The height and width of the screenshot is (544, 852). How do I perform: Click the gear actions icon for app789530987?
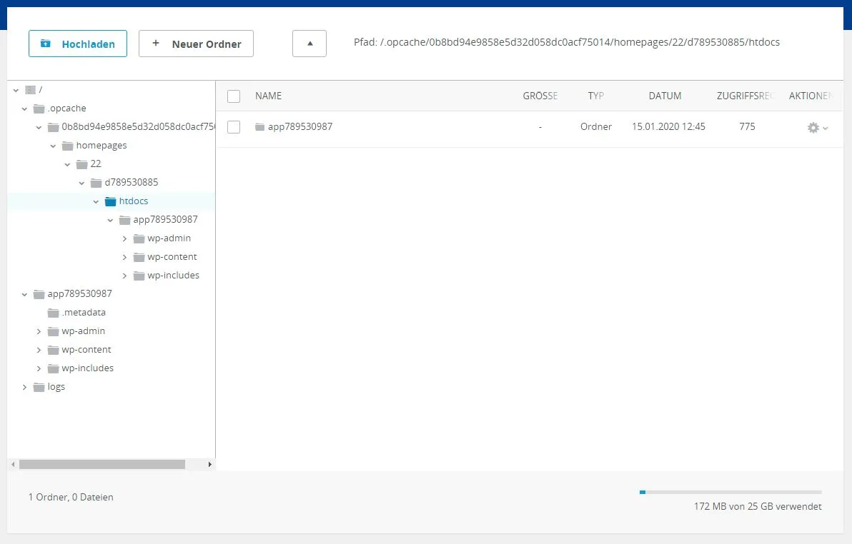click(813, 128)
